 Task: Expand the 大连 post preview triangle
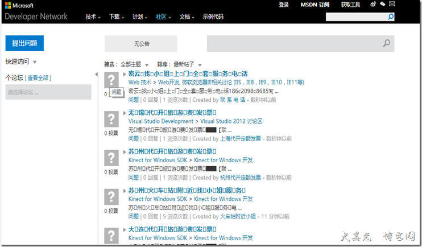pyautogui.click(x=125, y=230)
